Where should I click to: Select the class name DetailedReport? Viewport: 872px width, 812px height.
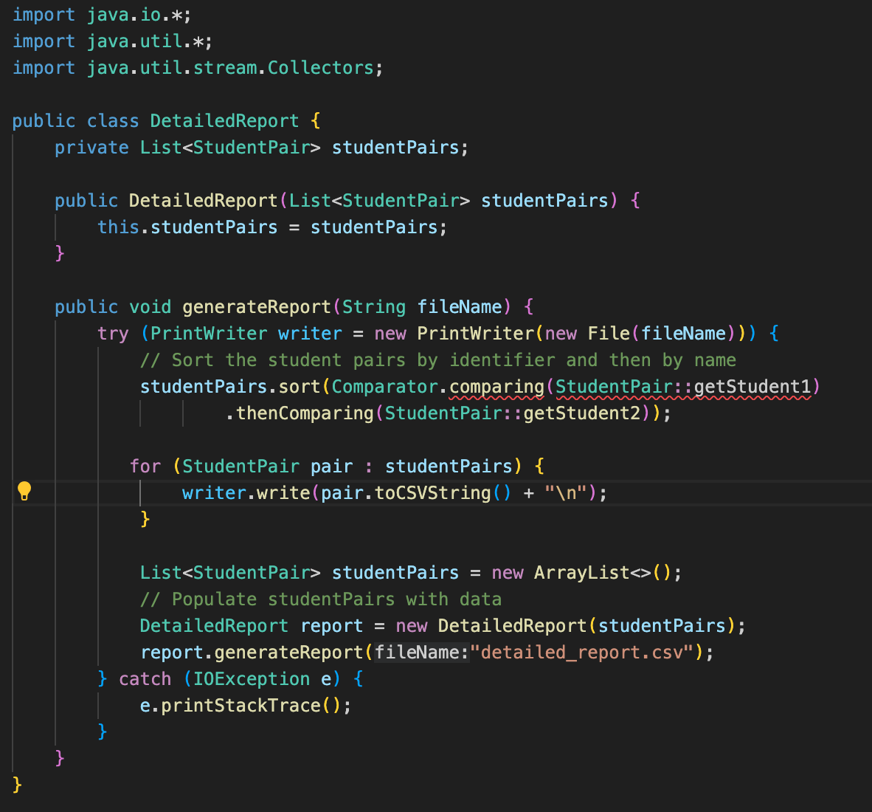click(x=224, y=120)
